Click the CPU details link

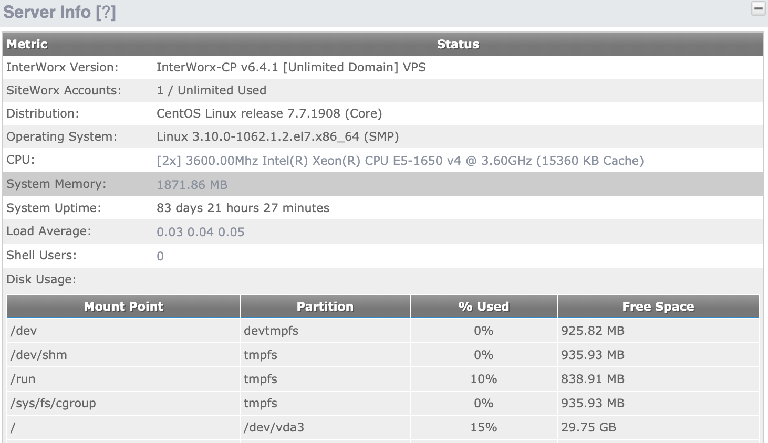[400, 160]
